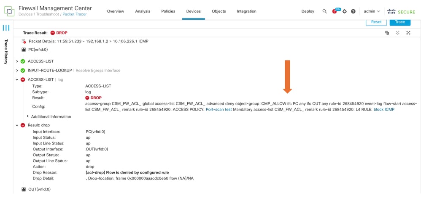The width and height of the screenshot is (421, 200).
Task: Click the red DROP value in Result row
Action: click(x=93, y=98)
